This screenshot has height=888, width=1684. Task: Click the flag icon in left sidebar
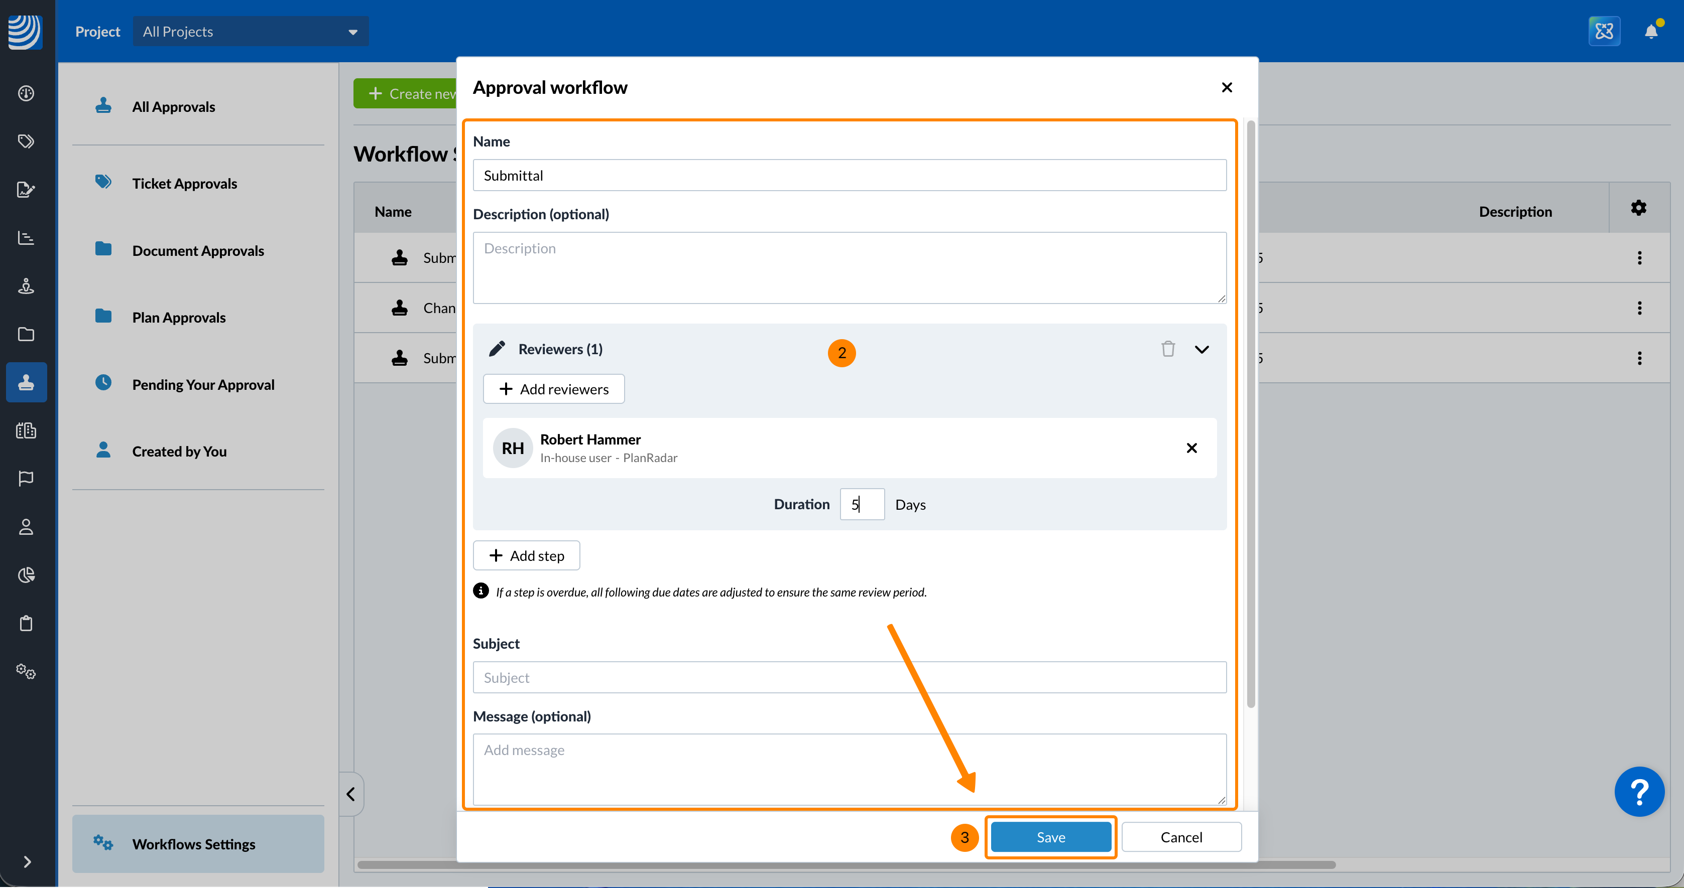pyautogui.click(x=26, y=478)
